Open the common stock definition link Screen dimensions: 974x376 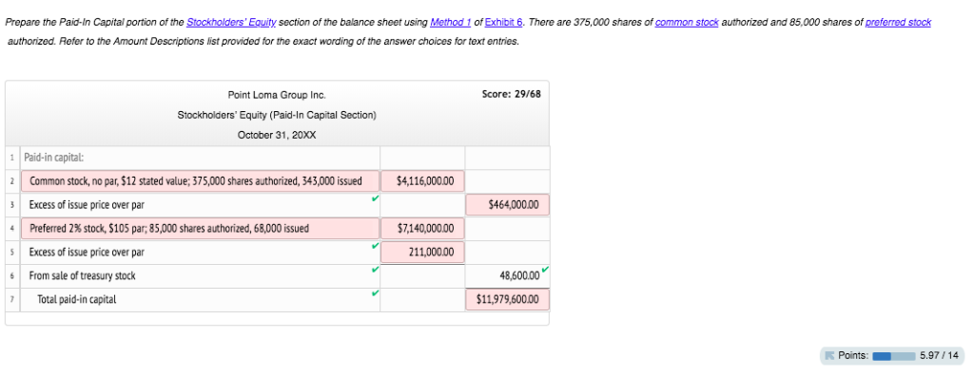tap(687, 23)
